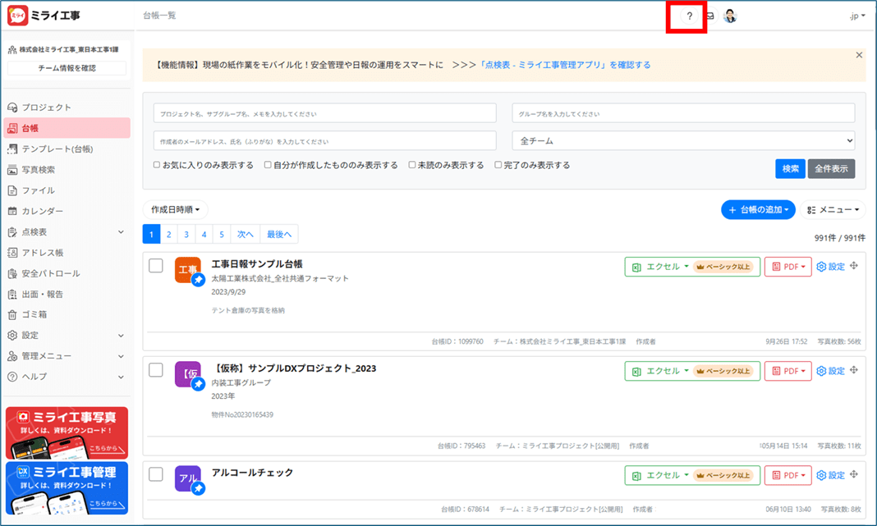Click the 点検表 app link in banner
The height and width of the screenshot is (526, 877).
point(565,65)
